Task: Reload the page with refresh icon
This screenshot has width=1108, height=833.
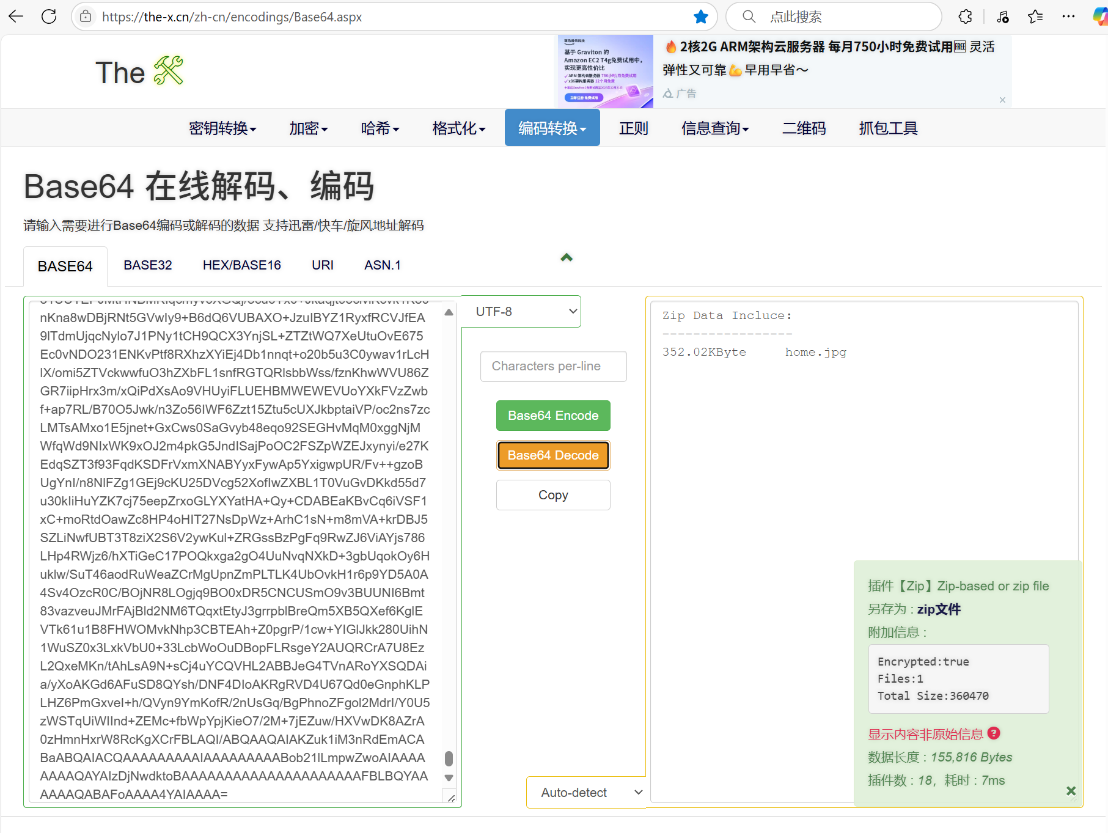Action: point(49,17)
